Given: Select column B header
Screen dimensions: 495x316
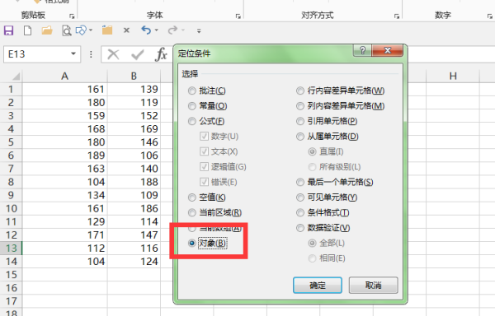Looking at the screenshot, I should point(134,77).
